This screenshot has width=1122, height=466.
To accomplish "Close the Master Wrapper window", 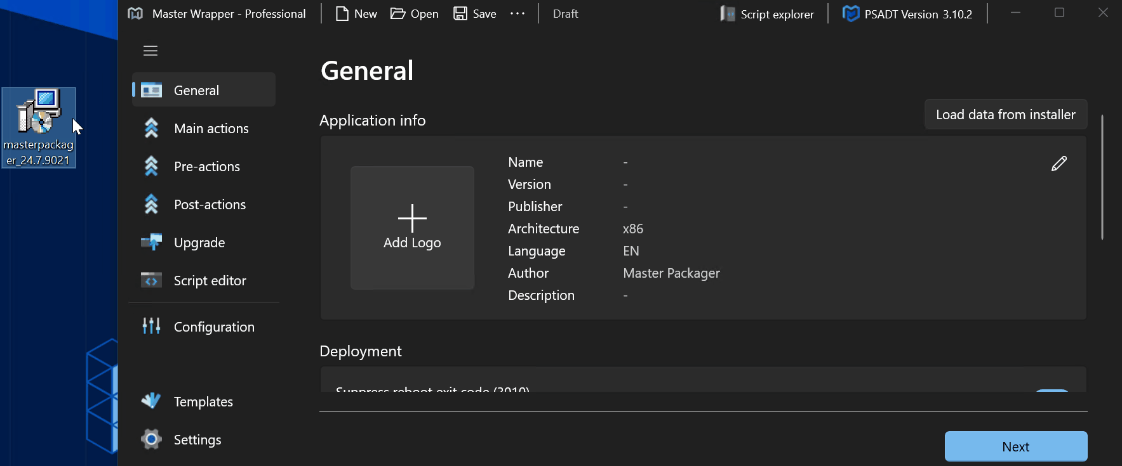I will click(x=1103, y=13).
